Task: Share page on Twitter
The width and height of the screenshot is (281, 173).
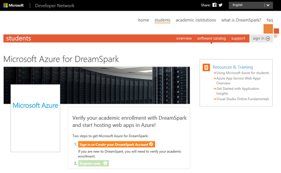Action: (220, 5)
